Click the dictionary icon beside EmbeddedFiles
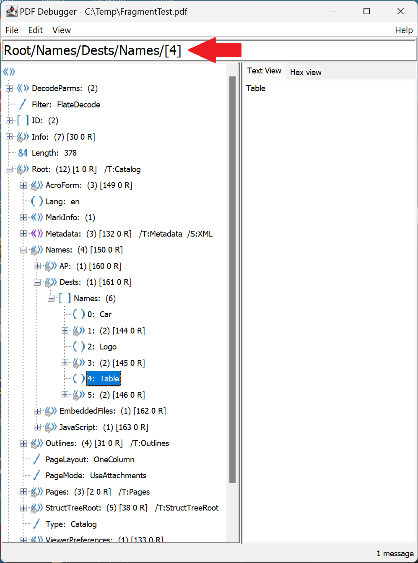The image size is (418, 563). [50, 411]
